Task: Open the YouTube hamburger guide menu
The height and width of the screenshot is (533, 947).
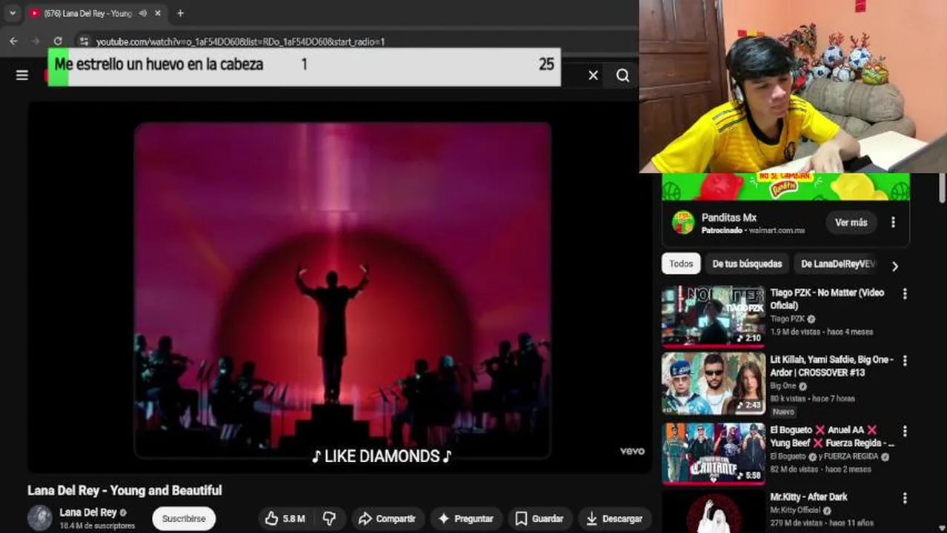Action: (x=22, y=75)
